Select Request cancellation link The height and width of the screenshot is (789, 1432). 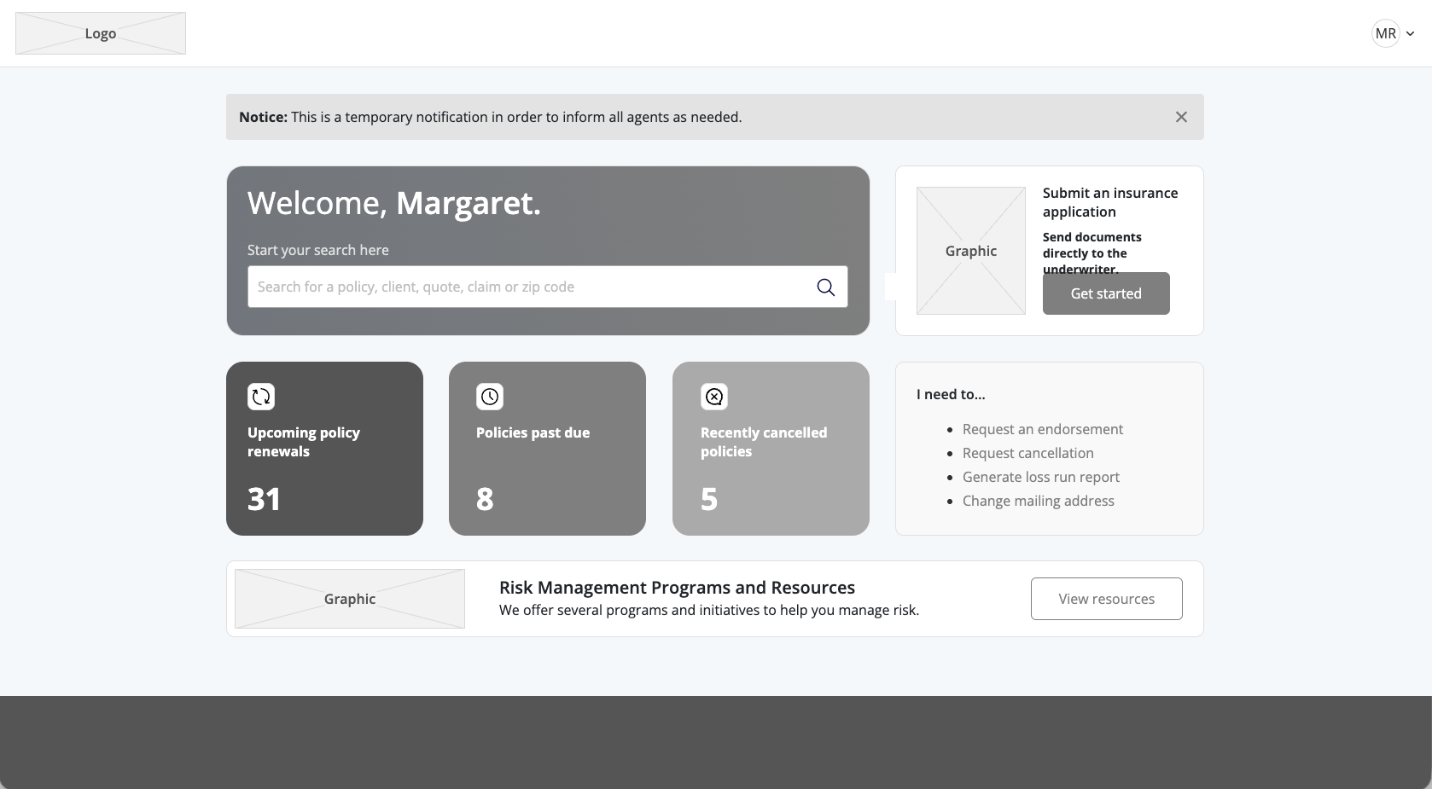click(1028, 453)
